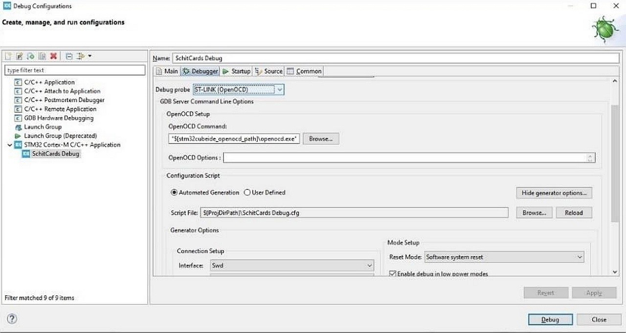Click the OpenOCD Options input field
This screenshot has width=626, height=333.
(404, 158)
